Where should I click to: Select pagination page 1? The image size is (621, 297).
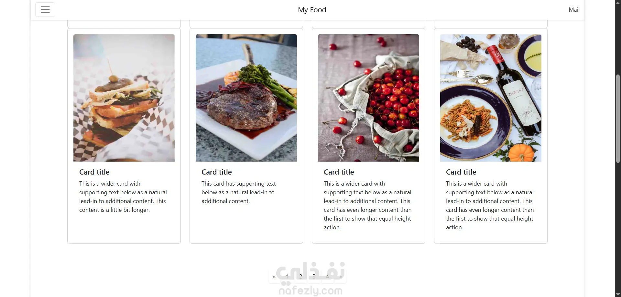287,277
